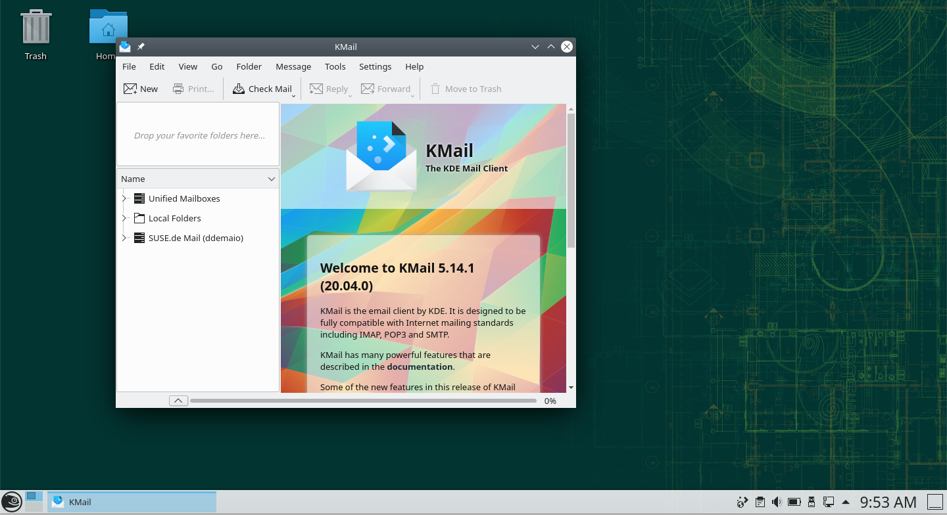Click the removable device notifier tray icon
This screenshot has width=947, height=515.
(x=812, y=503)
